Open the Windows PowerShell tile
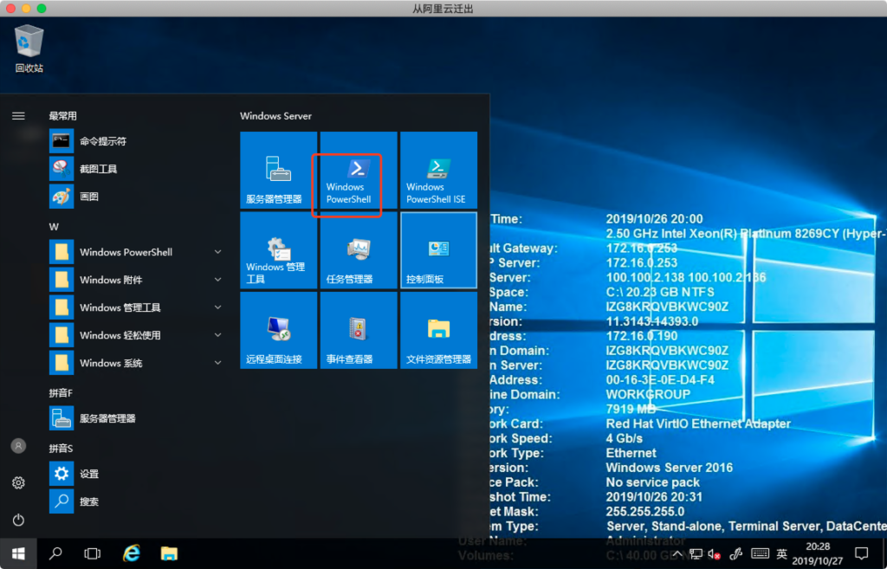 [x=359, y=171]
